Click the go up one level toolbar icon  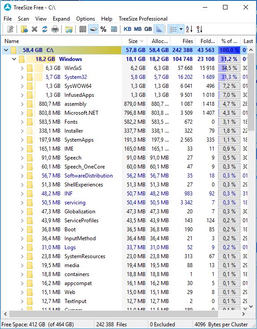[x=10, y=29]
